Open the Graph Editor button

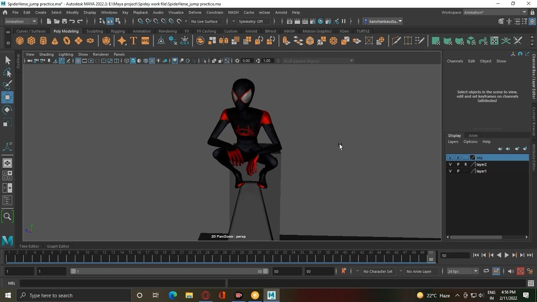[58, 246]
